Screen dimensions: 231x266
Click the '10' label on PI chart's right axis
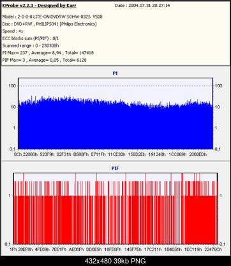[x=218, y=107]
